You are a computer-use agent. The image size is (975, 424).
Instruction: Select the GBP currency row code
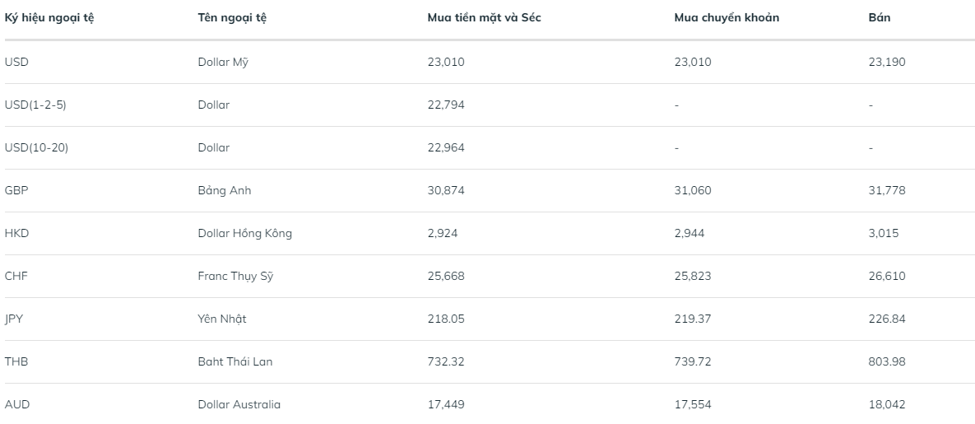[x=16, y=190]
